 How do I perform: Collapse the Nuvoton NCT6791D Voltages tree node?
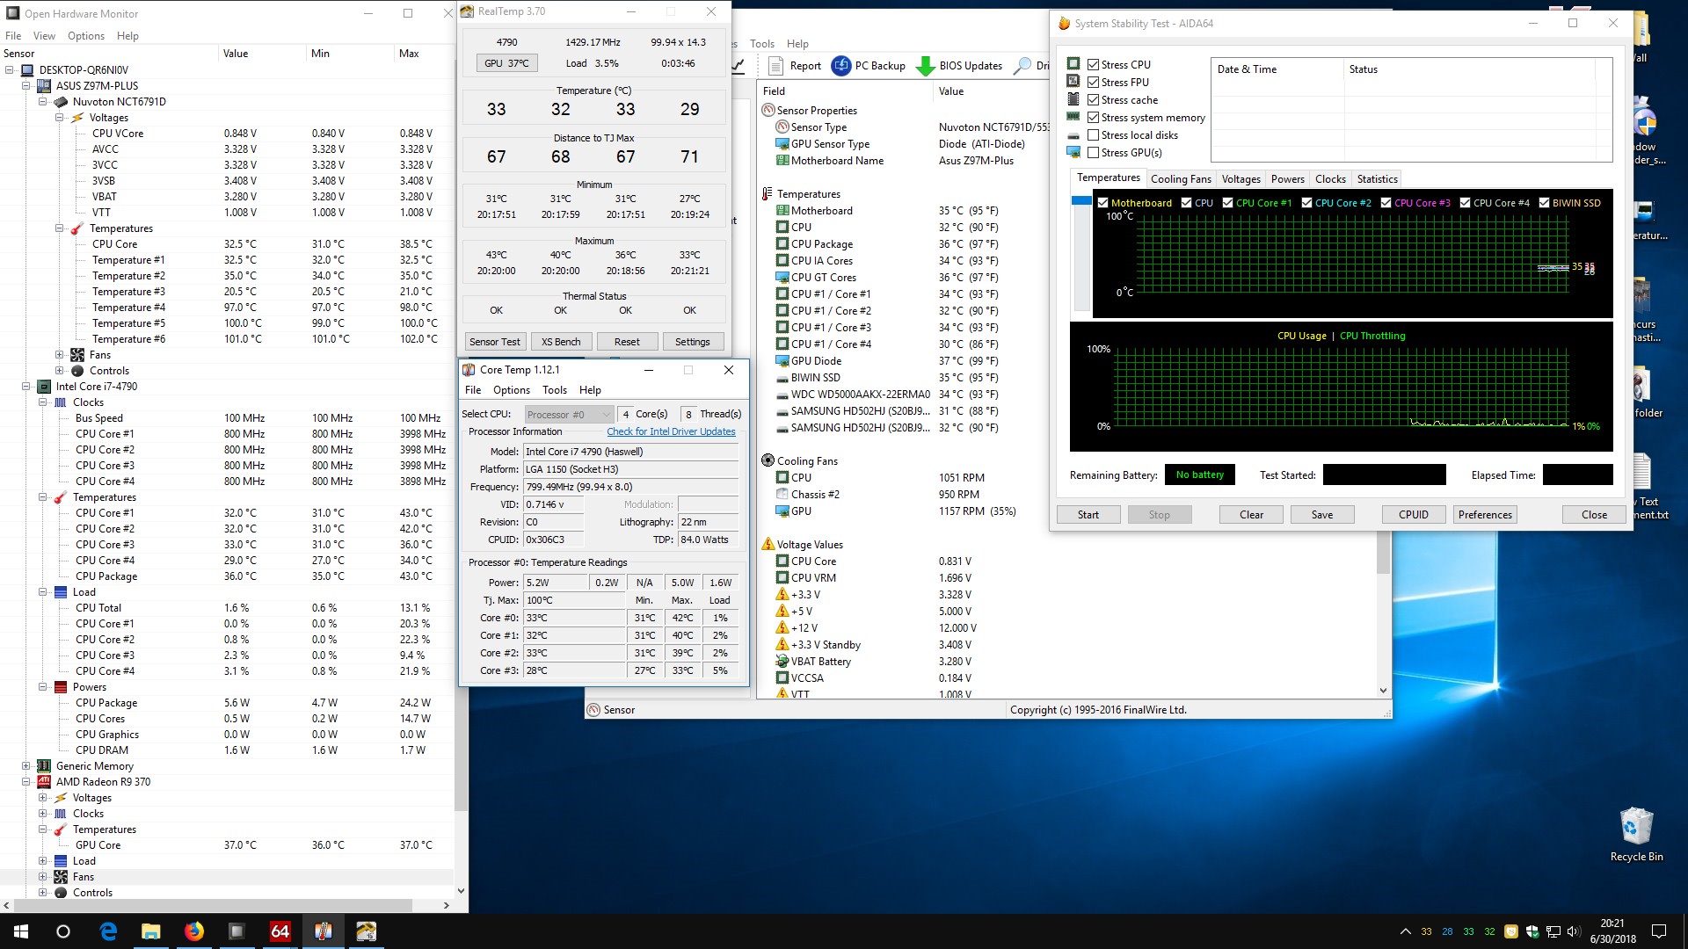pos(59,118)
